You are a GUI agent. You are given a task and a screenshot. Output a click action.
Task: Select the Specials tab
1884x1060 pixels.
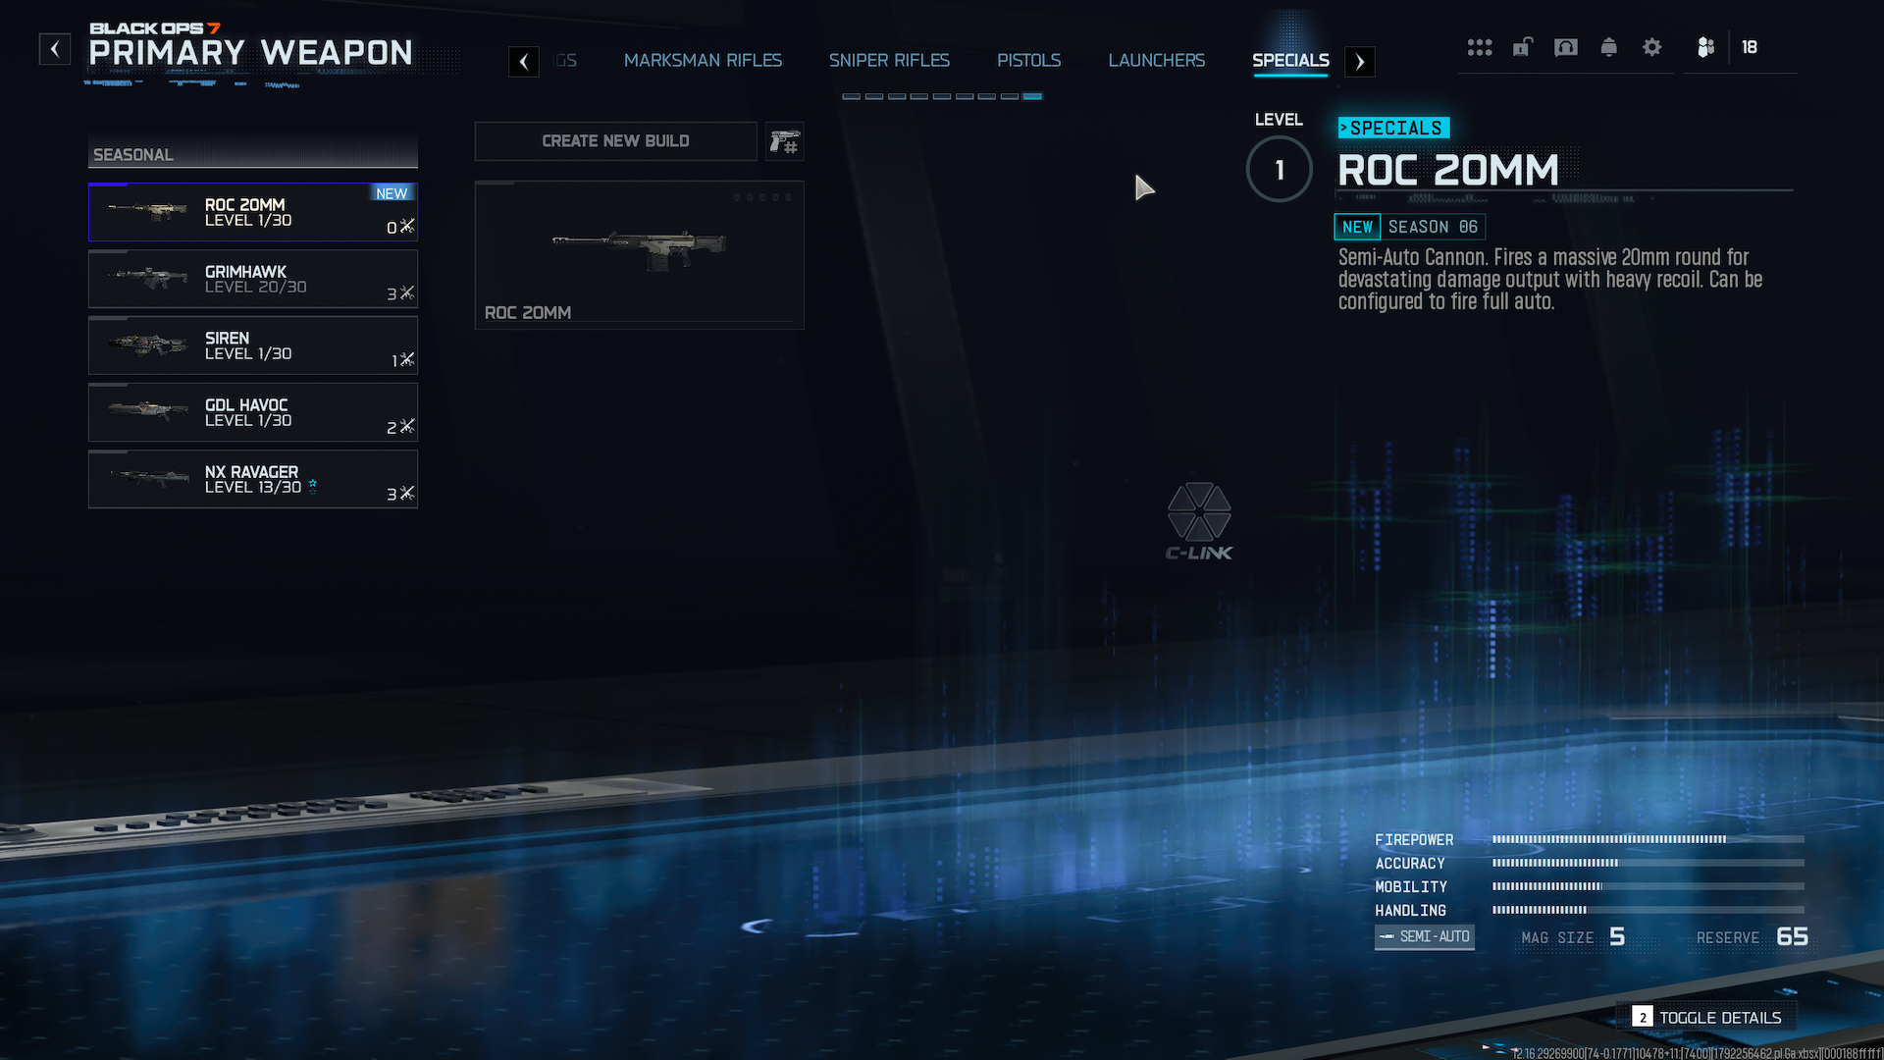pyautogui.click(x=1290, y=61)
